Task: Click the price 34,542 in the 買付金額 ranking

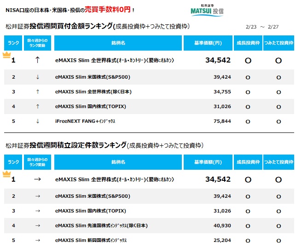Action: coord(218,60)
